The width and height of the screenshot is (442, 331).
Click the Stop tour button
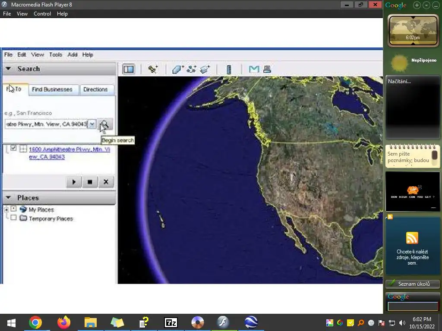90,182
